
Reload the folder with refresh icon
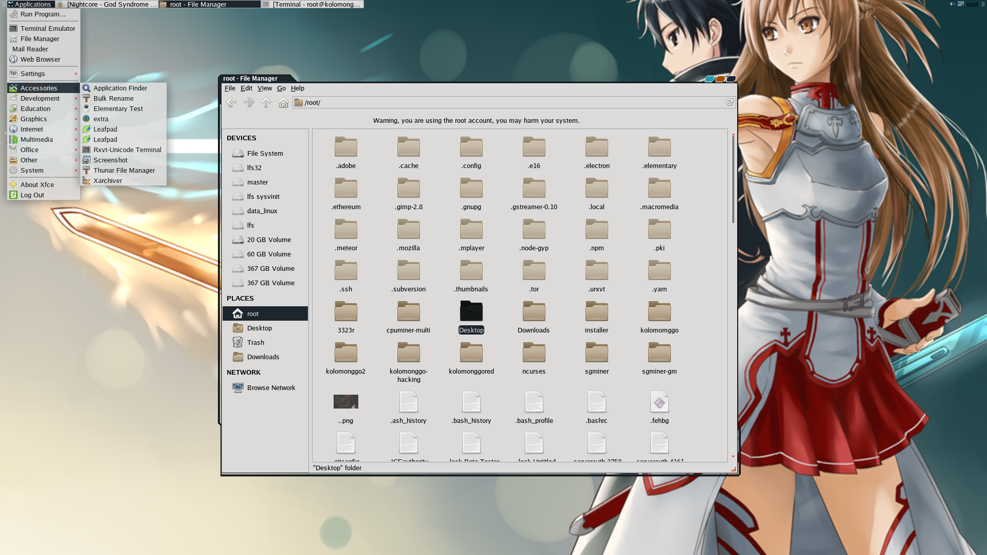tap(729, 102)
